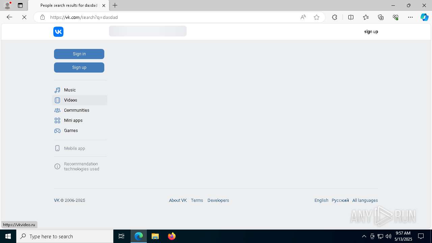Viewport: 432px width, 243px height.
Task: Show hidden system tray icons
Action: (364, 236)
